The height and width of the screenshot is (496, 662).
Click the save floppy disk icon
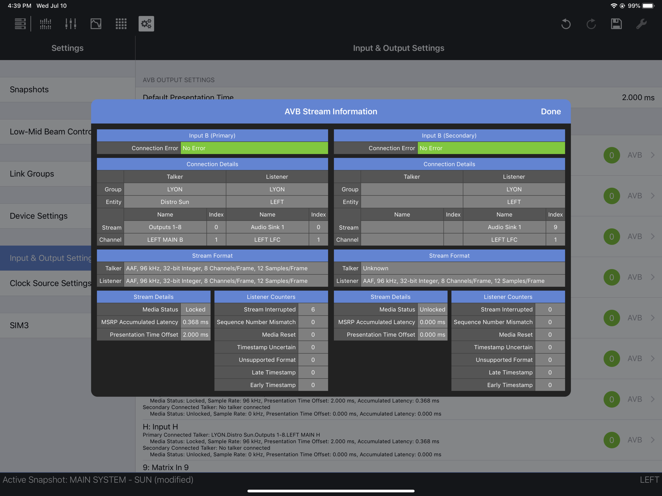click(616, 24)
